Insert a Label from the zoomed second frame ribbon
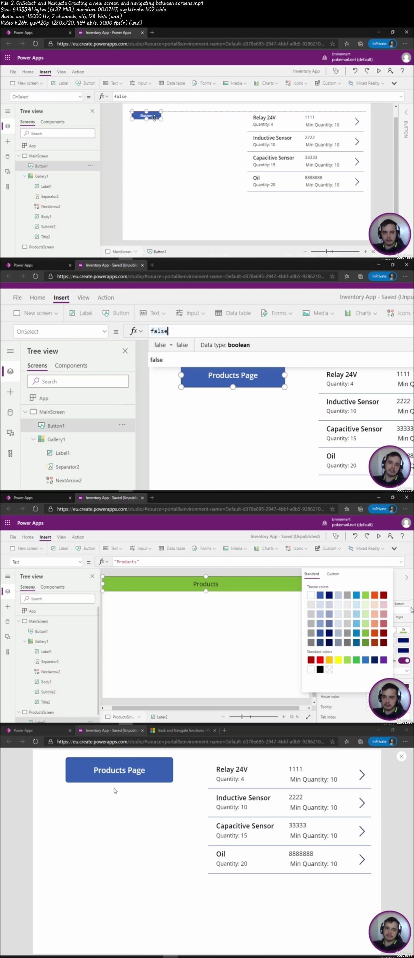Screen dimensions: 414x958 (x=81, y=313)
